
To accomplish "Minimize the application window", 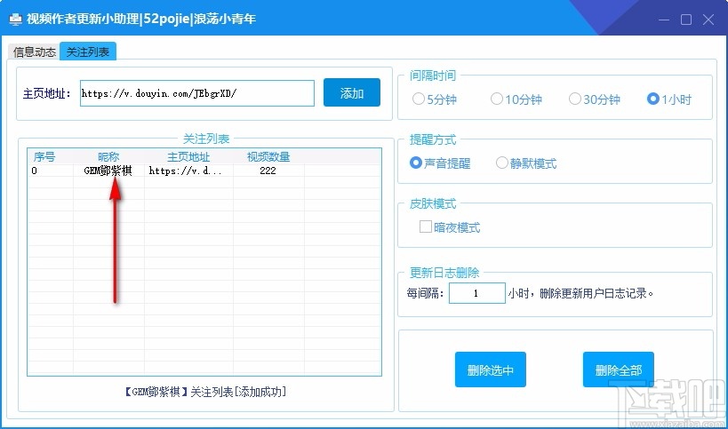I will pos(664,20).
